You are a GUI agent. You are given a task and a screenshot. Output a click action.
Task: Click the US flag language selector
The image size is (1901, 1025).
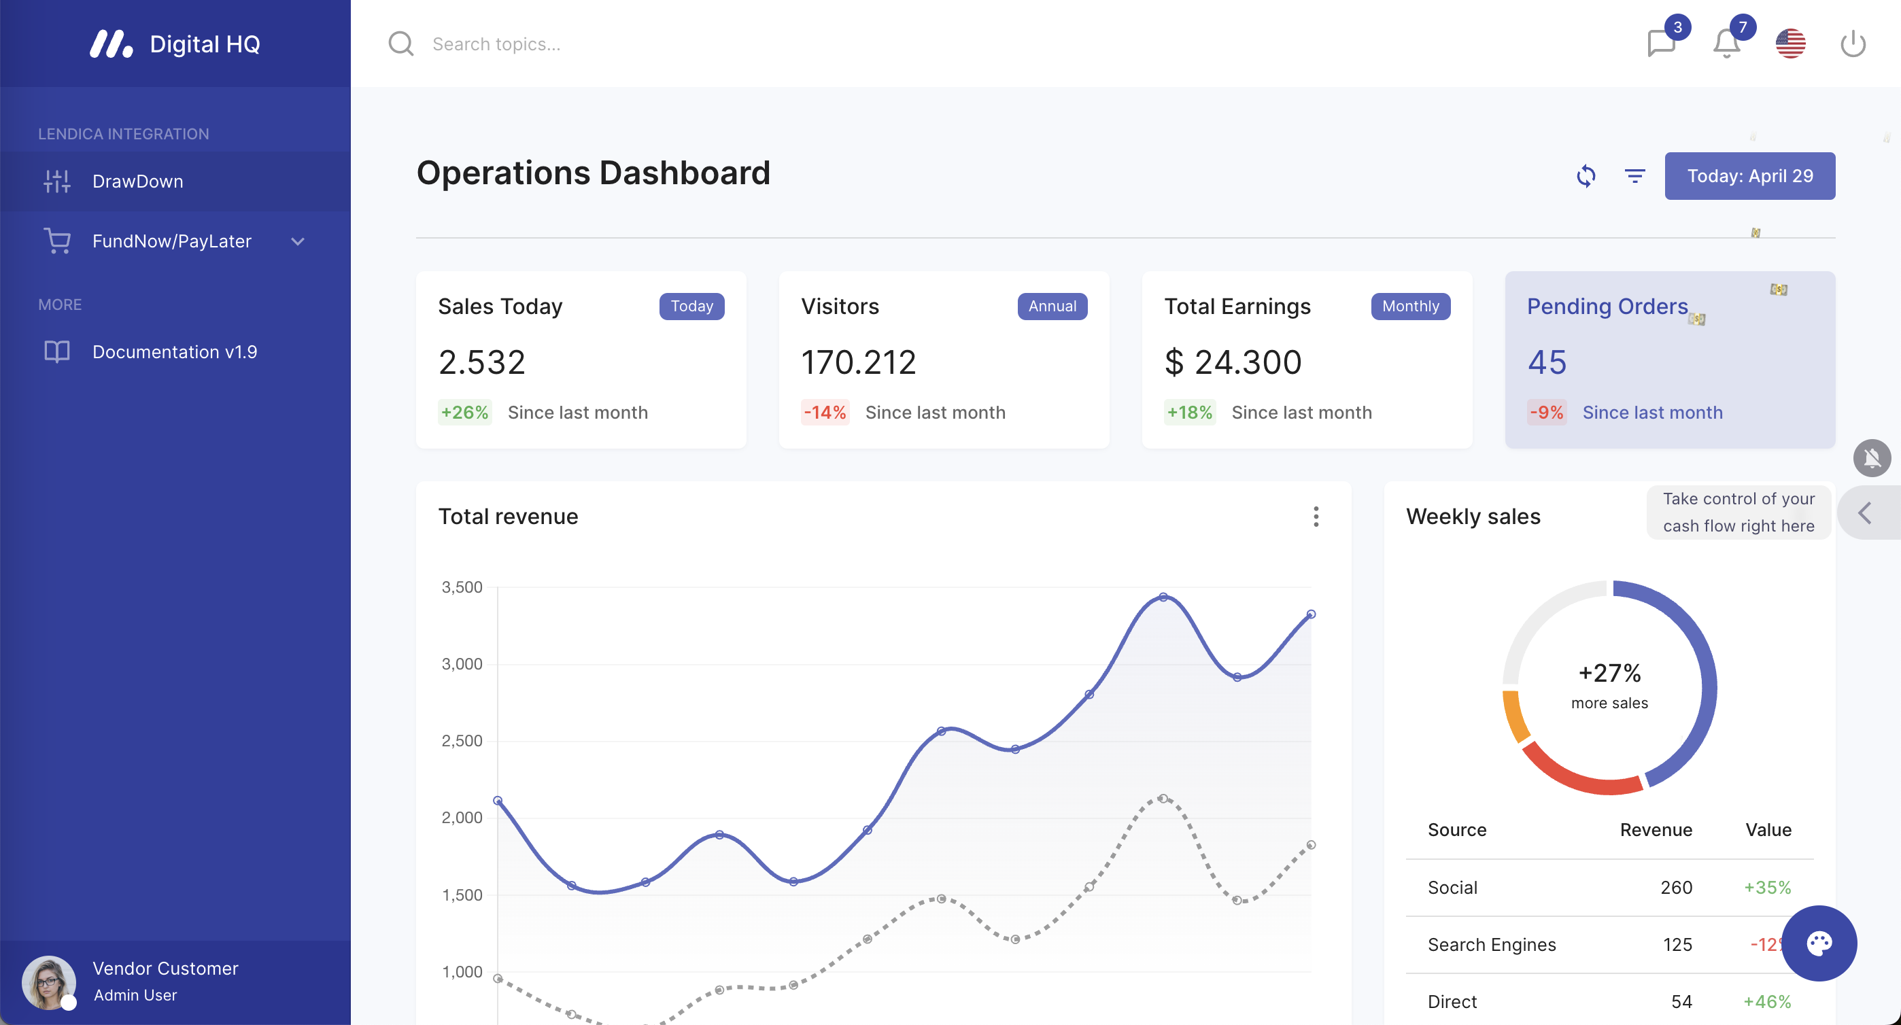pos(1789,44)
